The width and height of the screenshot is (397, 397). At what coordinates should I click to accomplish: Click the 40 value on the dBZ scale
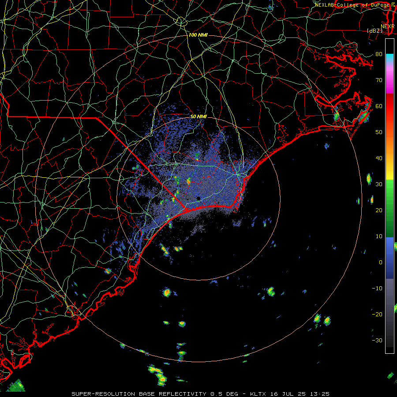379,158
